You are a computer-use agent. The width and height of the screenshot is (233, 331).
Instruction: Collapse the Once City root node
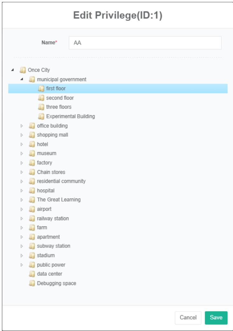coord(12,70)
